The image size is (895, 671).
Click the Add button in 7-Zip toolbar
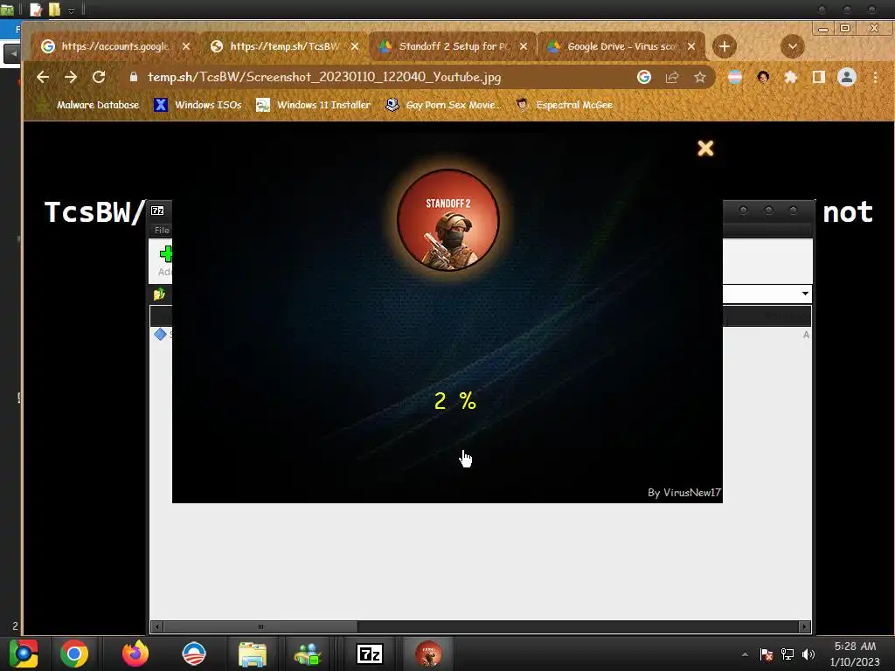pyautogui.click(x=164, y=261)
